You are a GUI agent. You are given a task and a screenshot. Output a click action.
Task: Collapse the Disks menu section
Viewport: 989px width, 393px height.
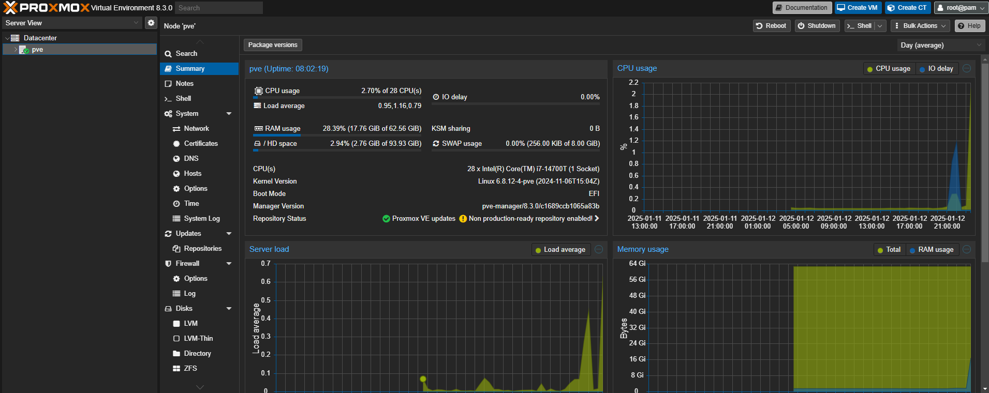229,309
